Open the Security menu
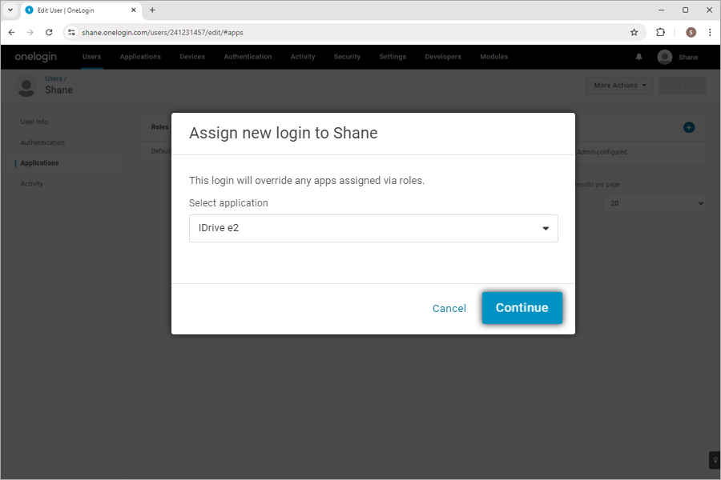Viewport: 721px width, 480px height. [x=347, y=57]
